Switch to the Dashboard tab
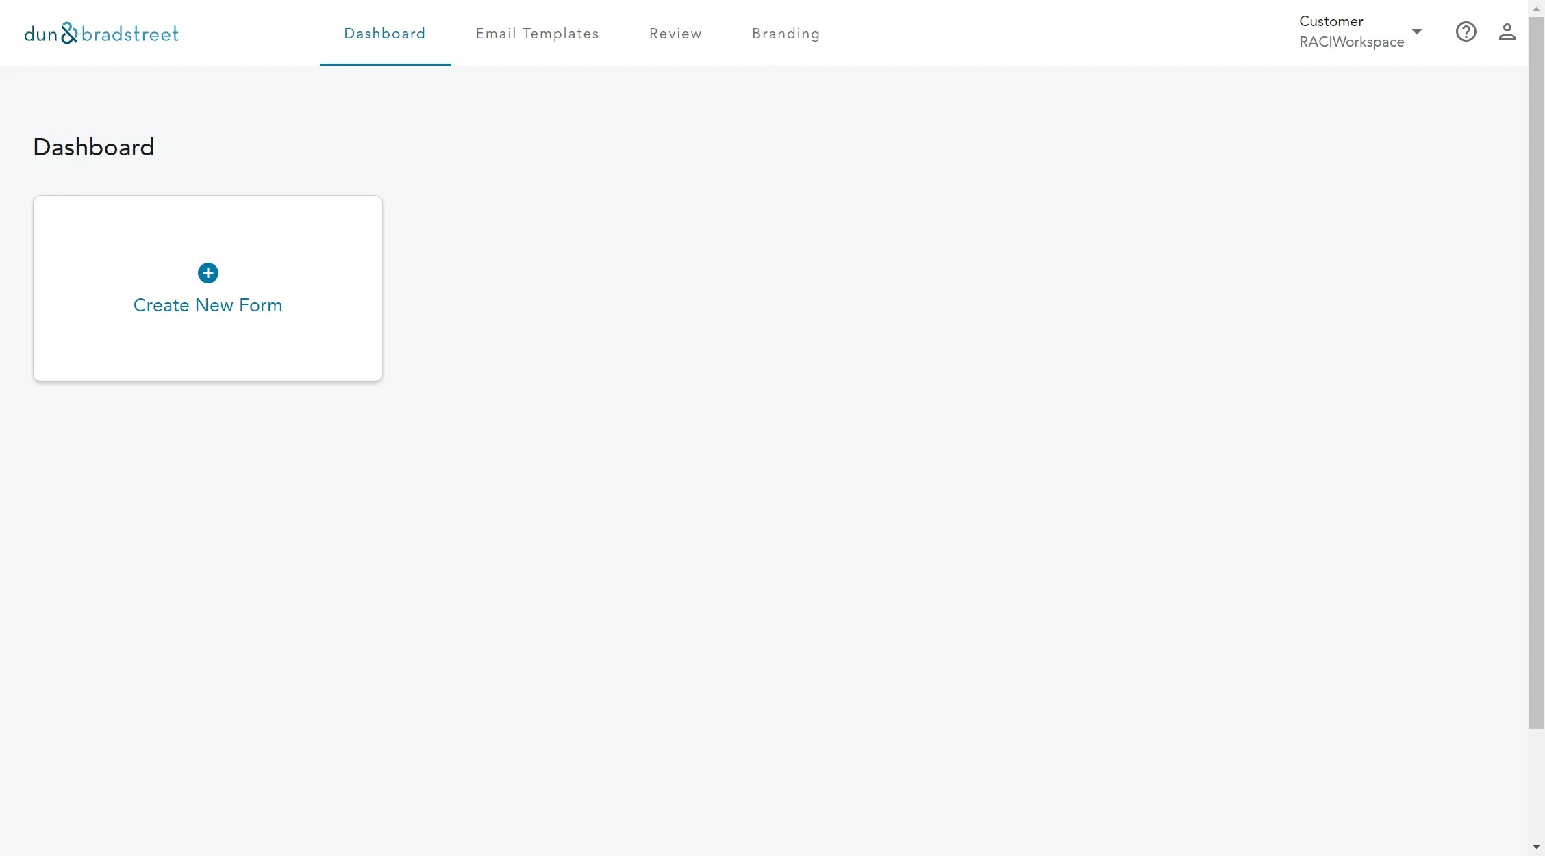Viewport: 1545px width, 856px height. coord(385,34)
